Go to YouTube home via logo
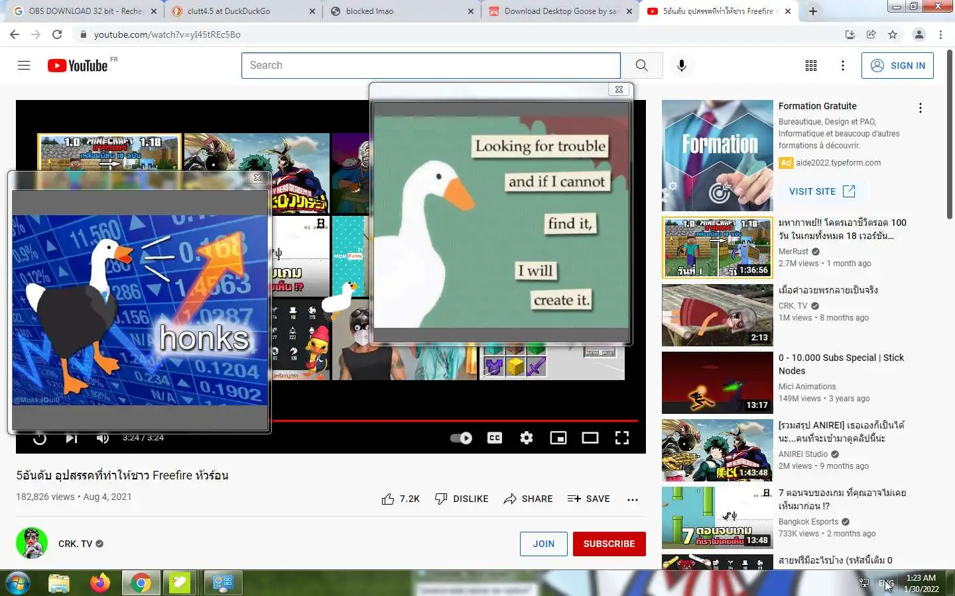Screen dimensions: 955x596 coord(78,65)
